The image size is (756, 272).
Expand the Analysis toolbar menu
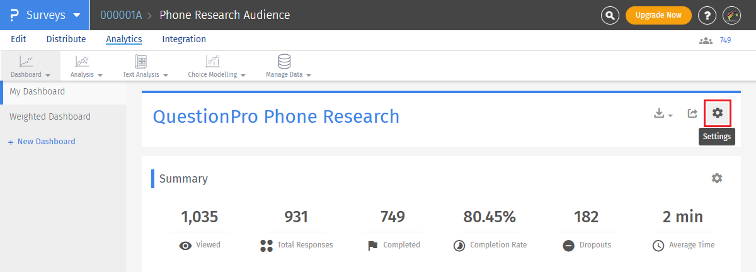coord(87,66)
